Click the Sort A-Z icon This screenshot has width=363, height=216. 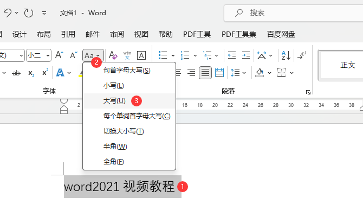286,55
